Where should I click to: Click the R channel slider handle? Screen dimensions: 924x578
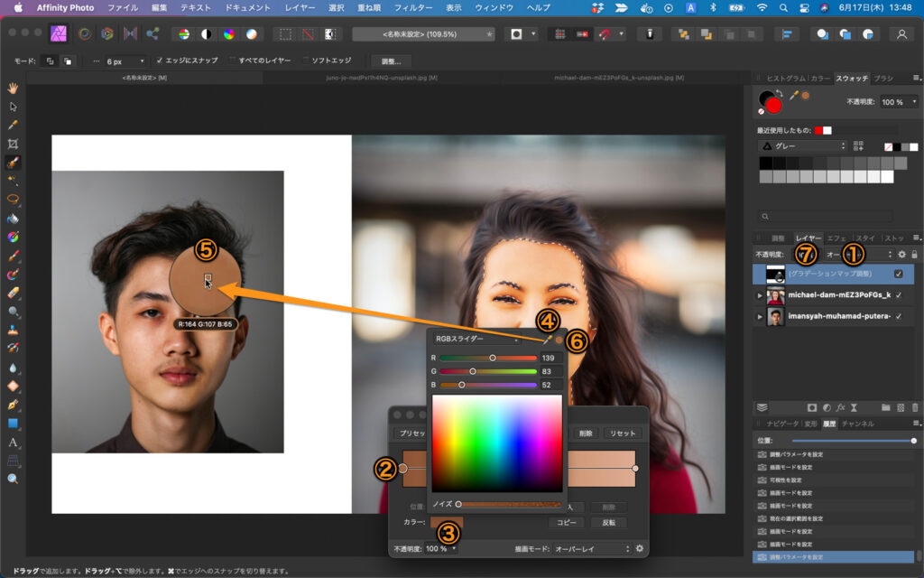click(493, 358)
